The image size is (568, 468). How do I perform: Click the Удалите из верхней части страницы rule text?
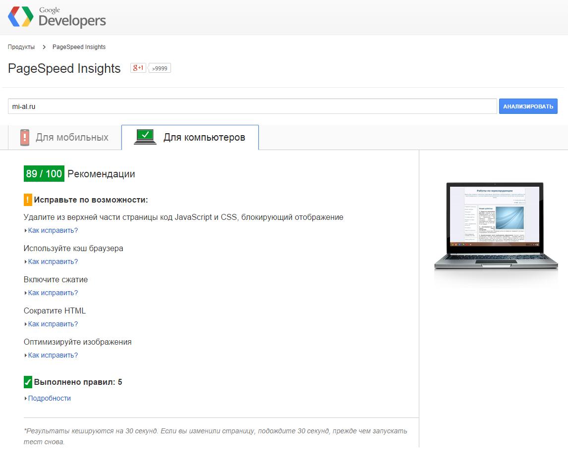click(183, 217)
